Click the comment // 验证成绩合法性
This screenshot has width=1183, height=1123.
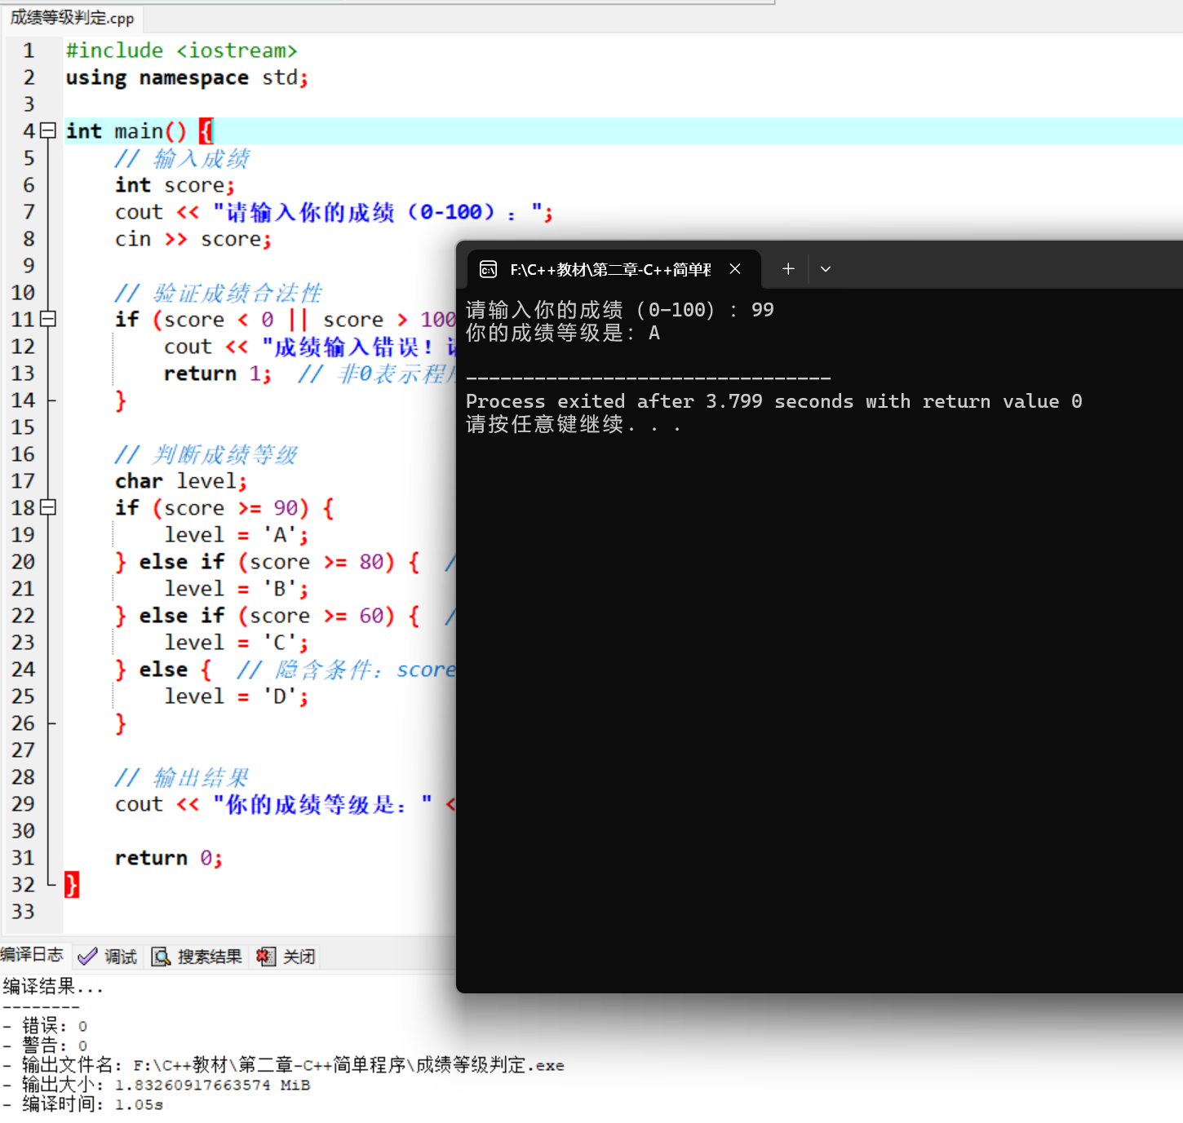218,293
